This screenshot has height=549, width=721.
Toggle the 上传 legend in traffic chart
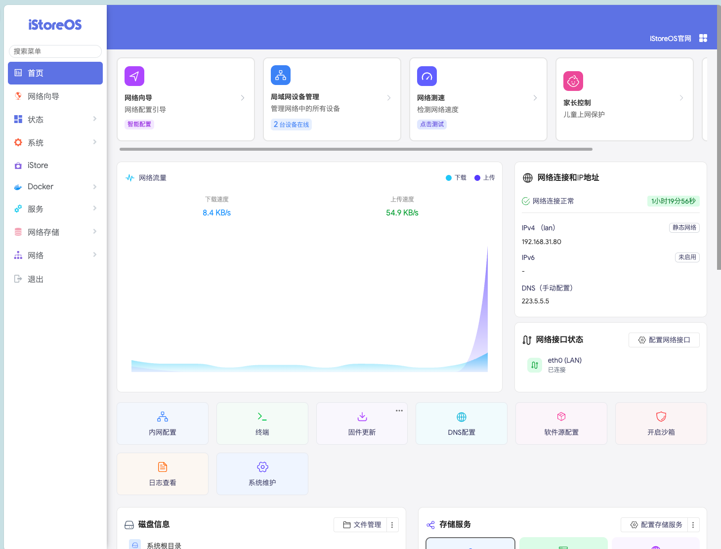485,178
